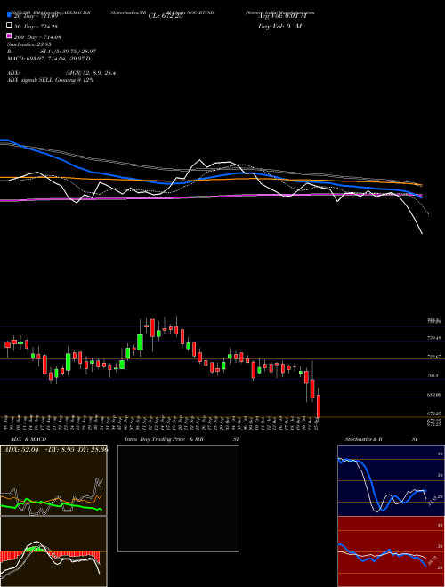
Task: Click the 689.06 price axis label
Action: click(x=434, y=395)
